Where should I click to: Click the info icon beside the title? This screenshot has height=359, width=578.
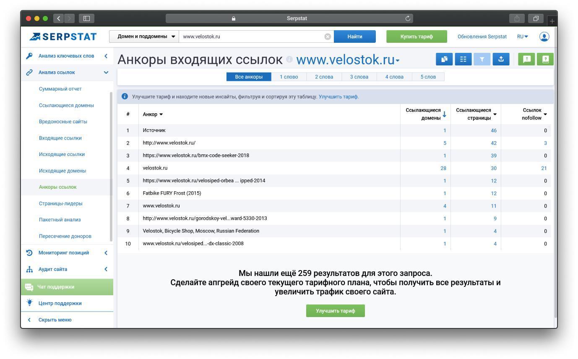tap(289, 60)
